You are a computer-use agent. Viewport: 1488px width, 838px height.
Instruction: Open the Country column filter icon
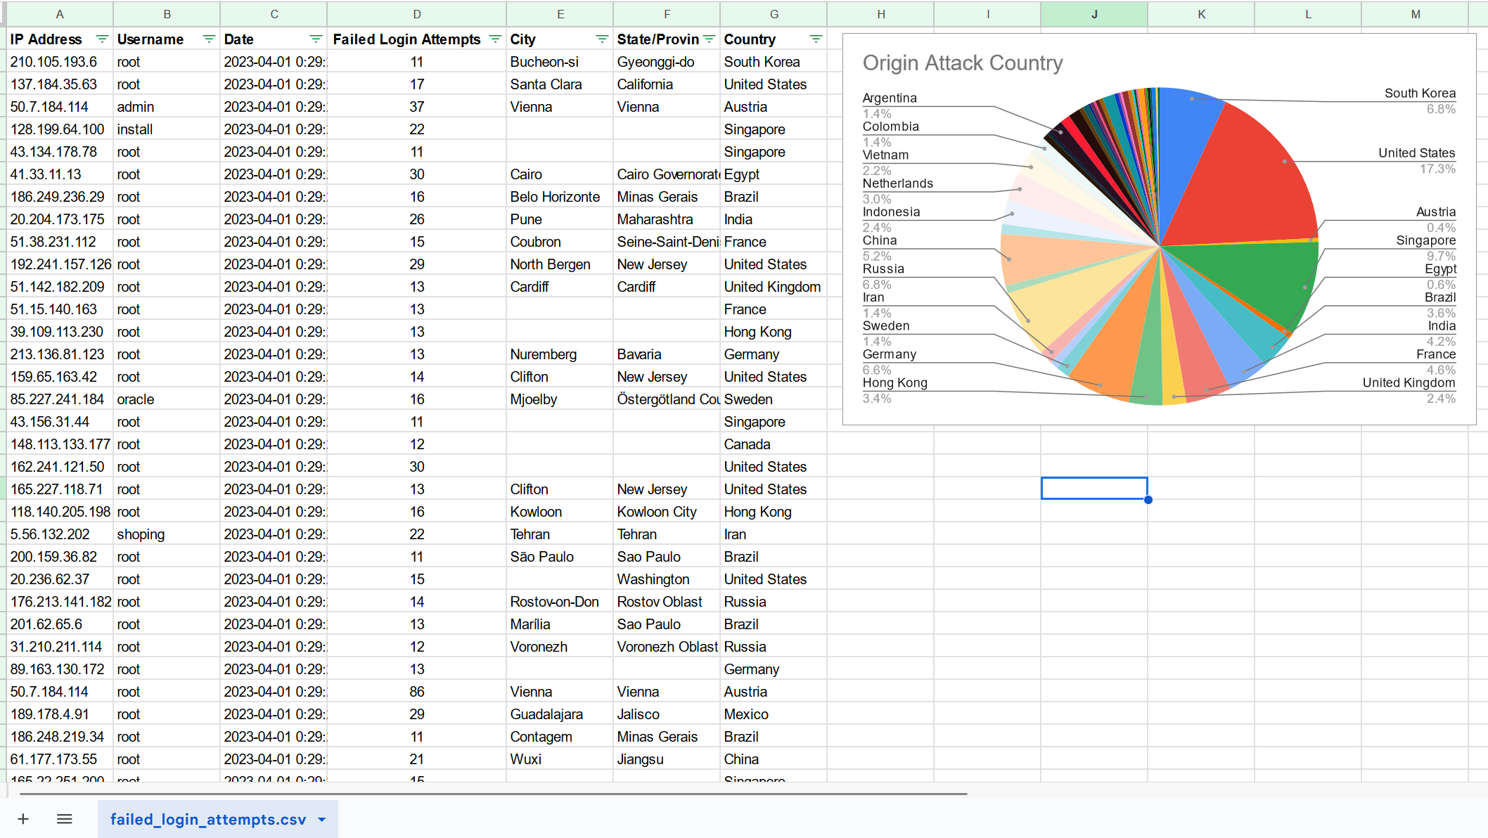click(x=816, y=39)
